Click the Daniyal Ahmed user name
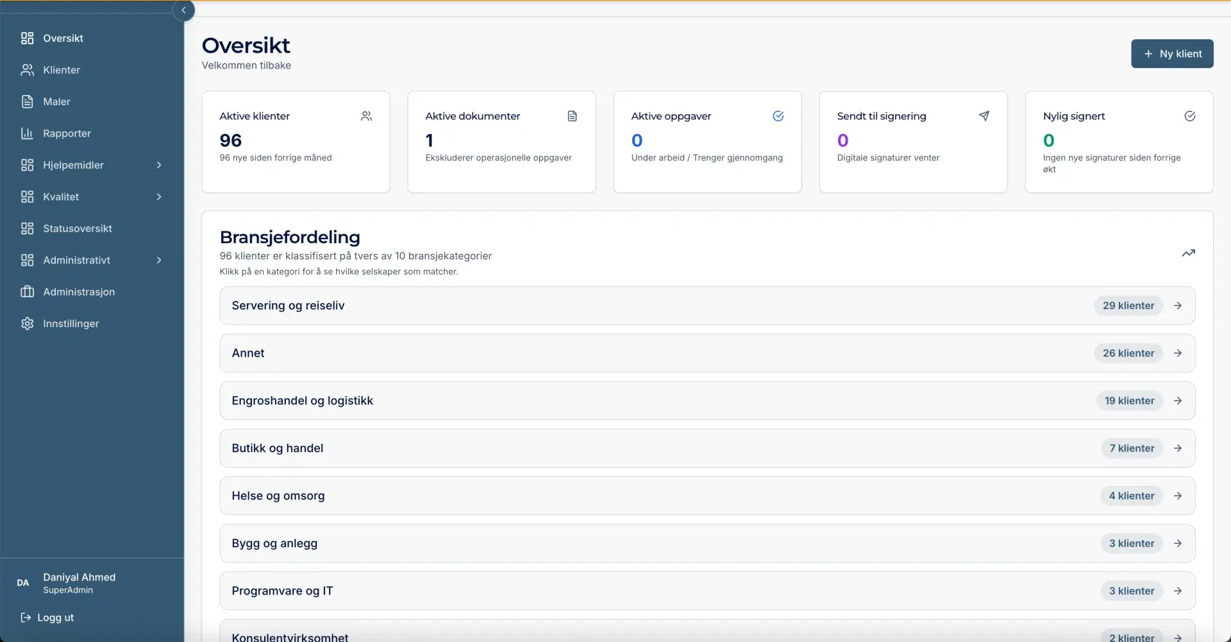Image resolution: width=1231 pixels, height=642 pixels. tap(80, 577)
